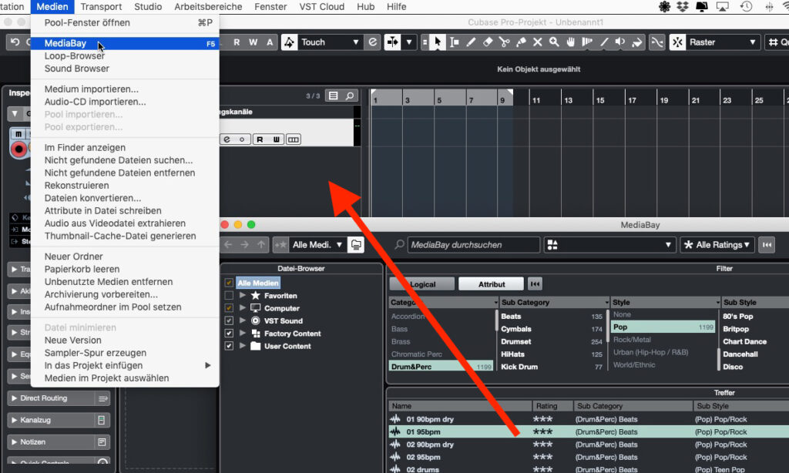Image resolution: width=789 pixels, height=473 pixels.
Task: Activate the Zoom magnifier tool
Action: point(554,42)
